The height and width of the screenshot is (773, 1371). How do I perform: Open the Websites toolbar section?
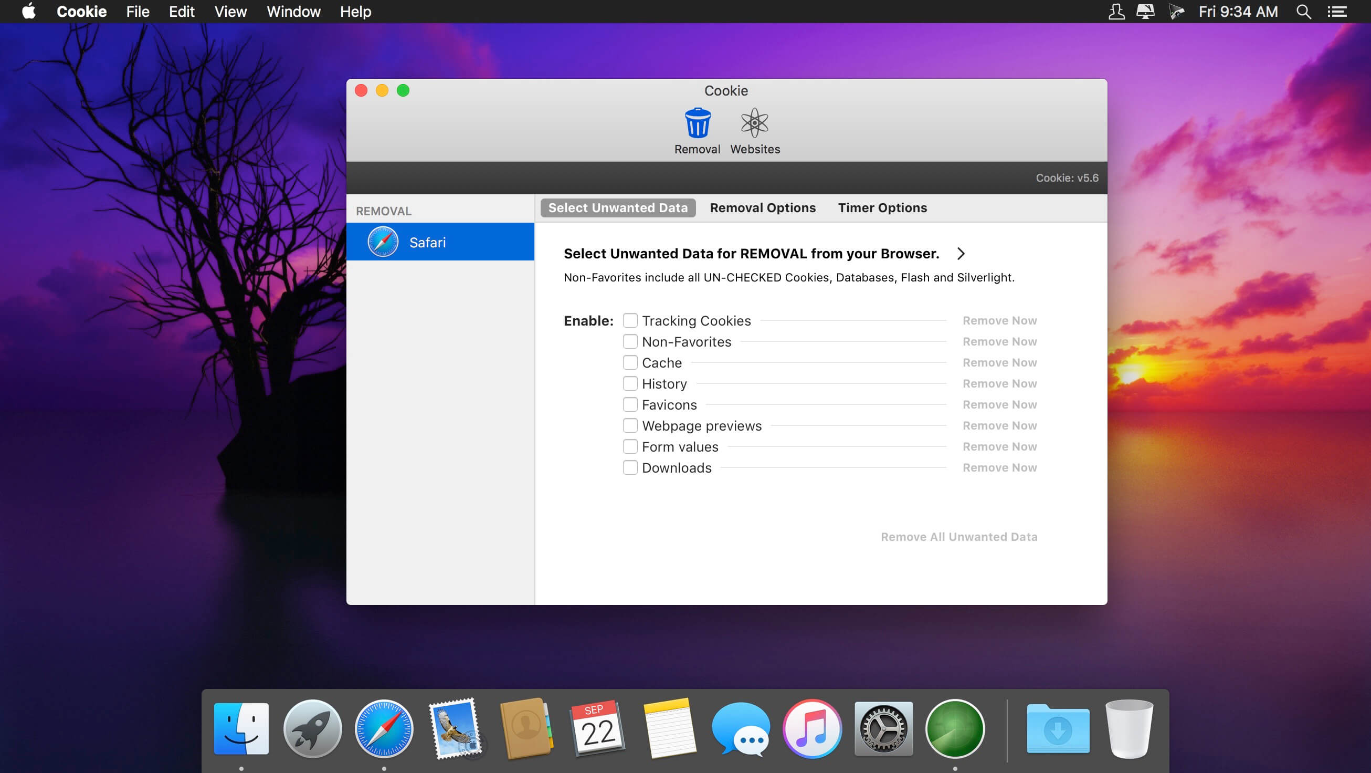(x=755, y=131)
